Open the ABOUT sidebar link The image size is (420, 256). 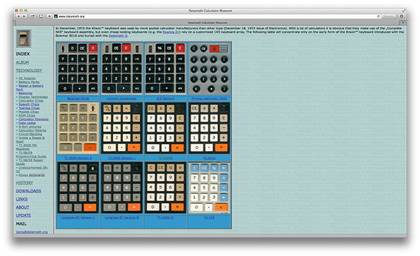23,207
